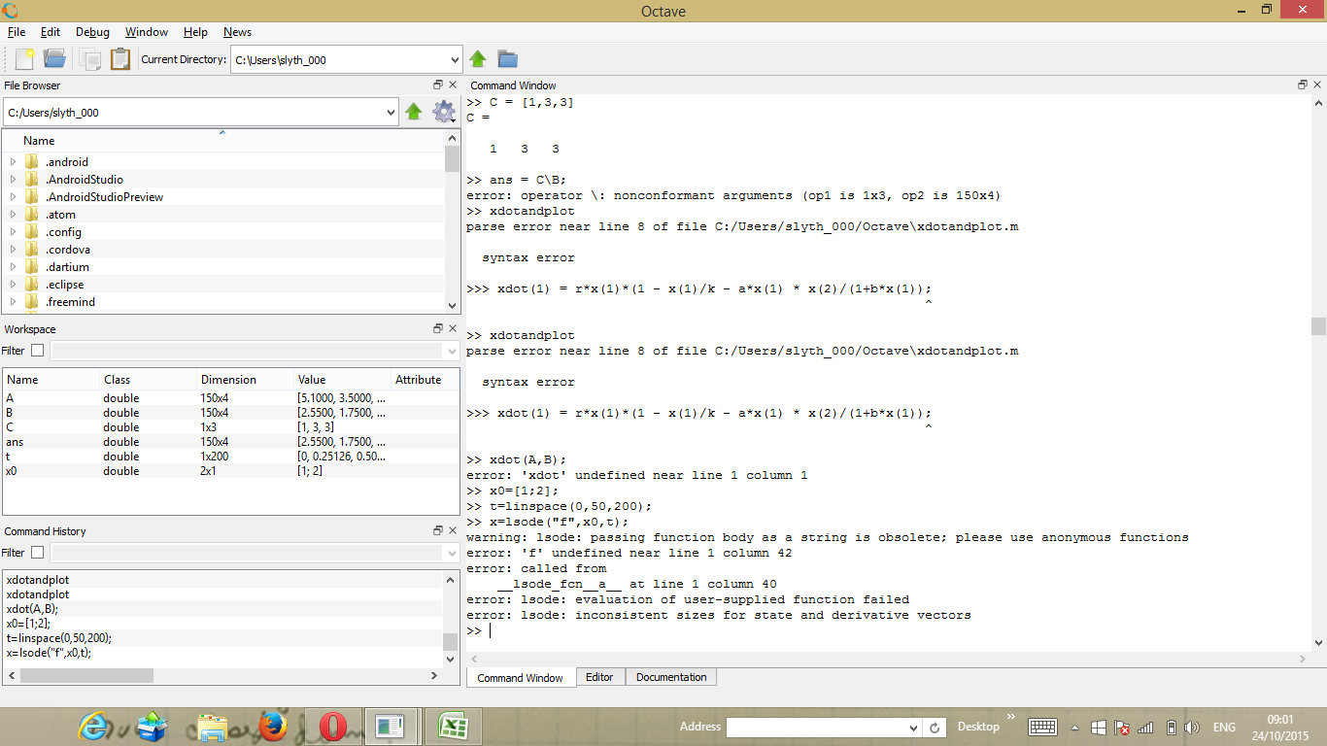Enable the Workspace filter checkbox

(37, 351)
